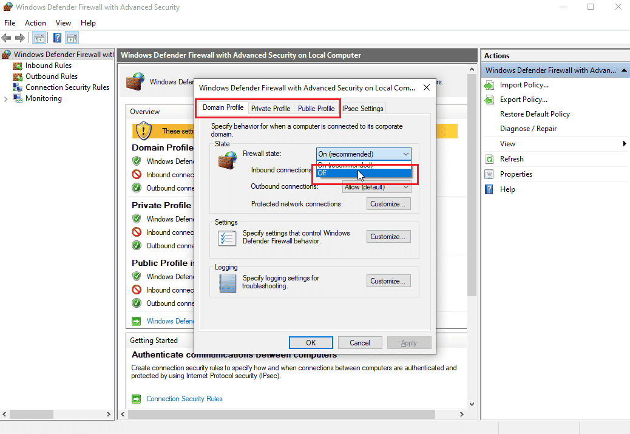Click the firewall brick-globe icon in State section

228,160
